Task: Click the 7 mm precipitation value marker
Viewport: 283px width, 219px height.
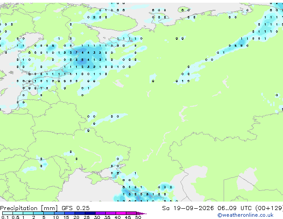Action: pyautogui.click(x=76, y=53)
